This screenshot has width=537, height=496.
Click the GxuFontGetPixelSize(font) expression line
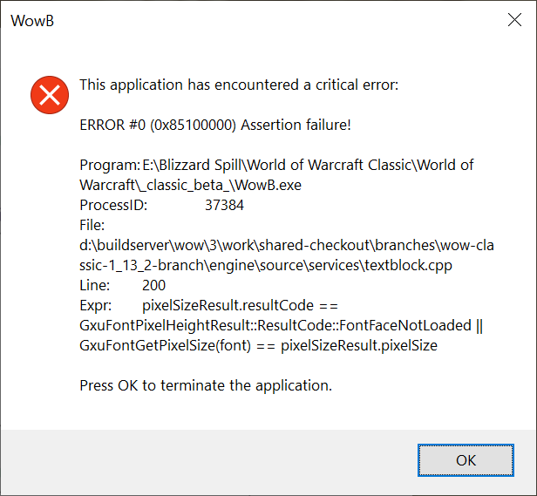click(258, 346)
